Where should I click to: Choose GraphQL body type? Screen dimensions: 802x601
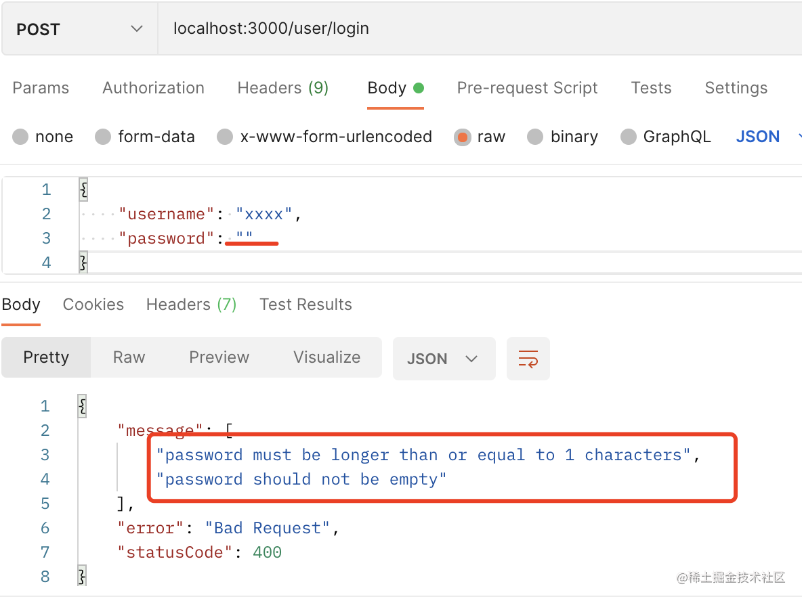629,137
